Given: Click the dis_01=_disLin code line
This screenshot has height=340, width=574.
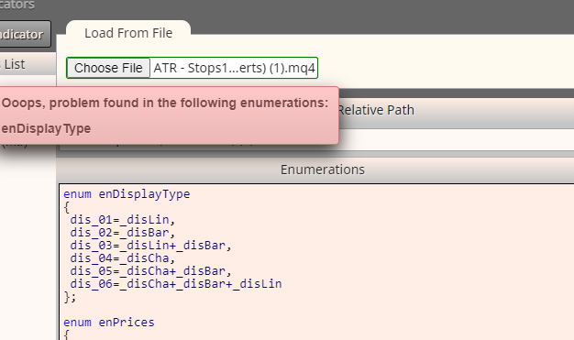Looking at the screenshot, I should (123, 220).
